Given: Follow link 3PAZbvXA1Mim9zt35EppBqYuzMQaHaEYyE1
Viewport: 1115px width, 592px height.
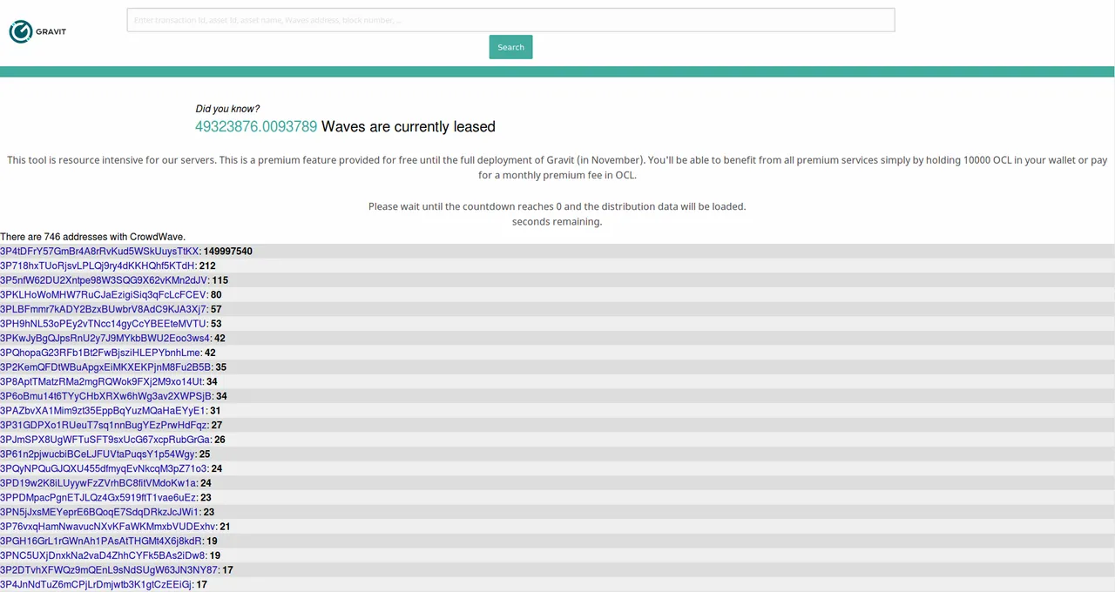Looking at the screenshot, I should tap(103, 411).
